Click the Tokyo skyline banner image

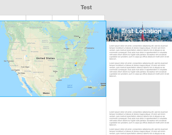point(139,31)
